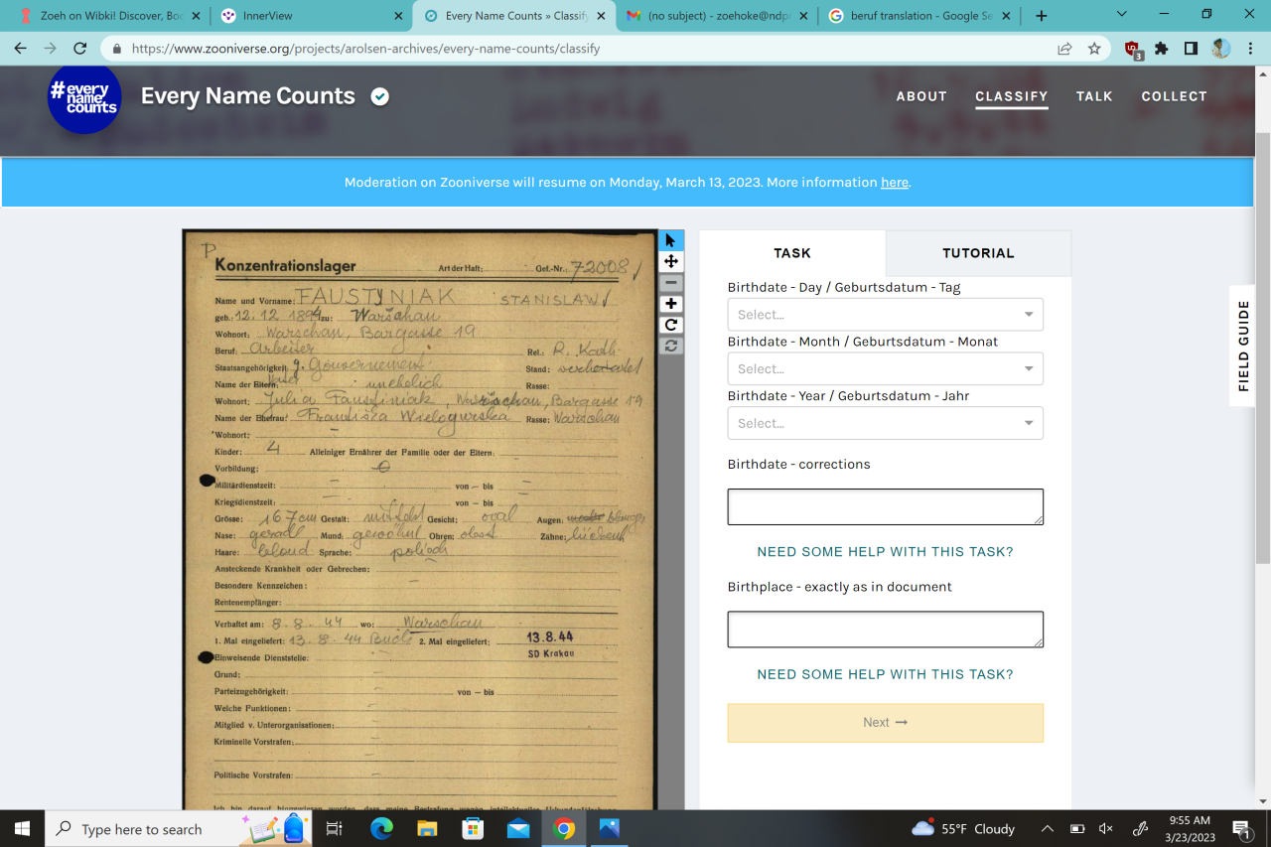Open the ABOUT page

[x=921, y=96]
